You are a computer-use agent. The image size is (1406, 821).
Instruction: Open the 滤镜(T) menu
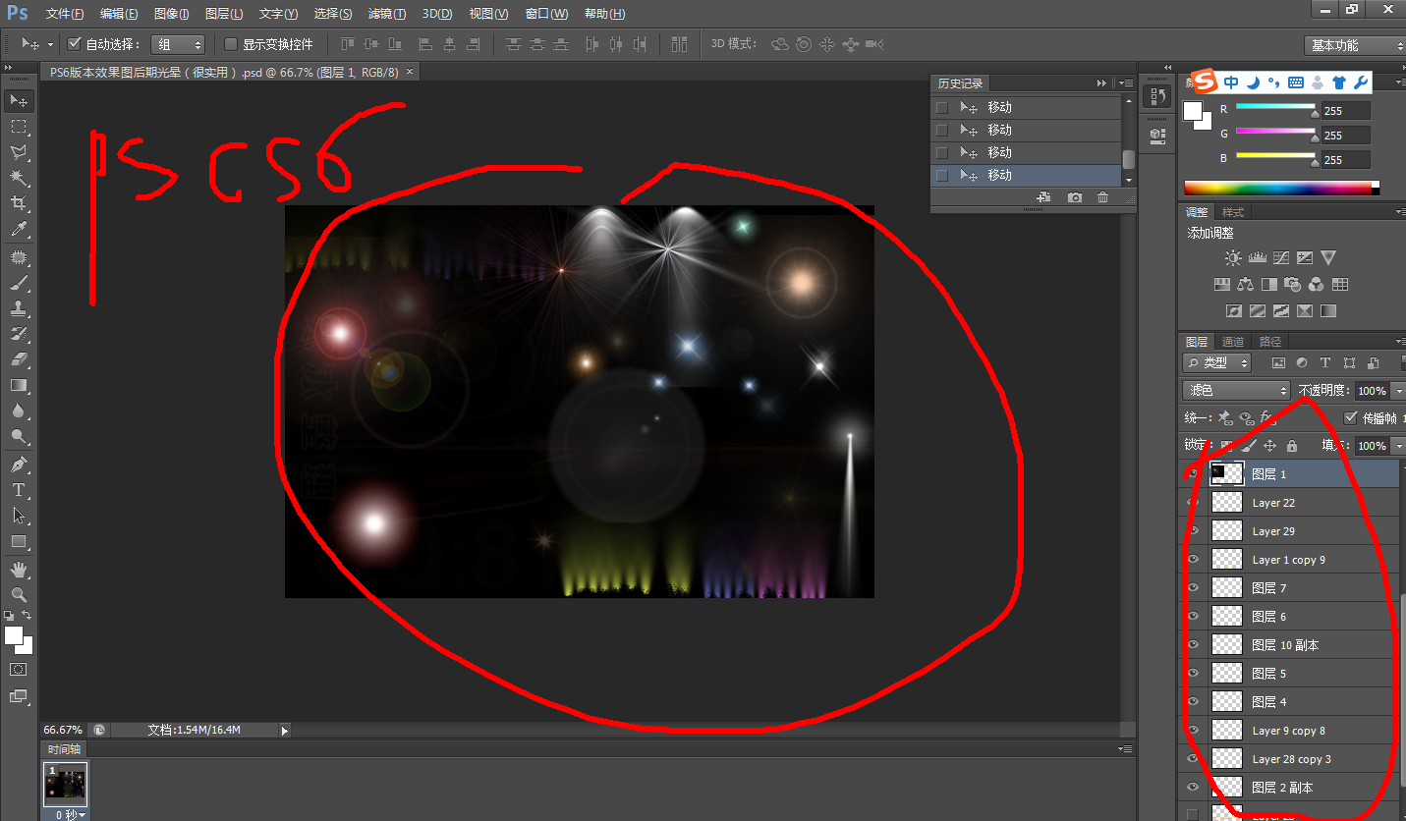387,14
